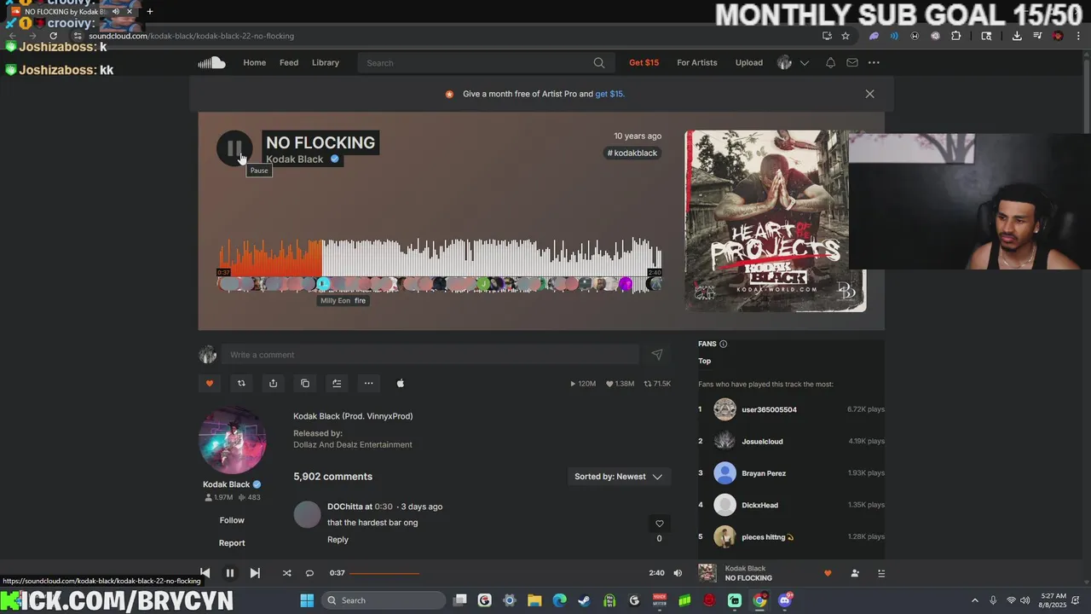This screenshot has height=614, width=1091.
Task: Click the Apple Music icon
Action: pyautogui.click(x=401, y=383)
